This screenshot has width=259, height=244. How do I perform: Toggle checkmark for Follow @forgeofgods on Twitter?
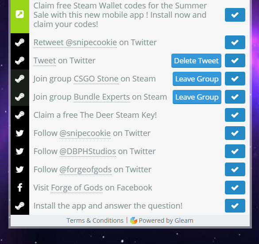[235, 169]
